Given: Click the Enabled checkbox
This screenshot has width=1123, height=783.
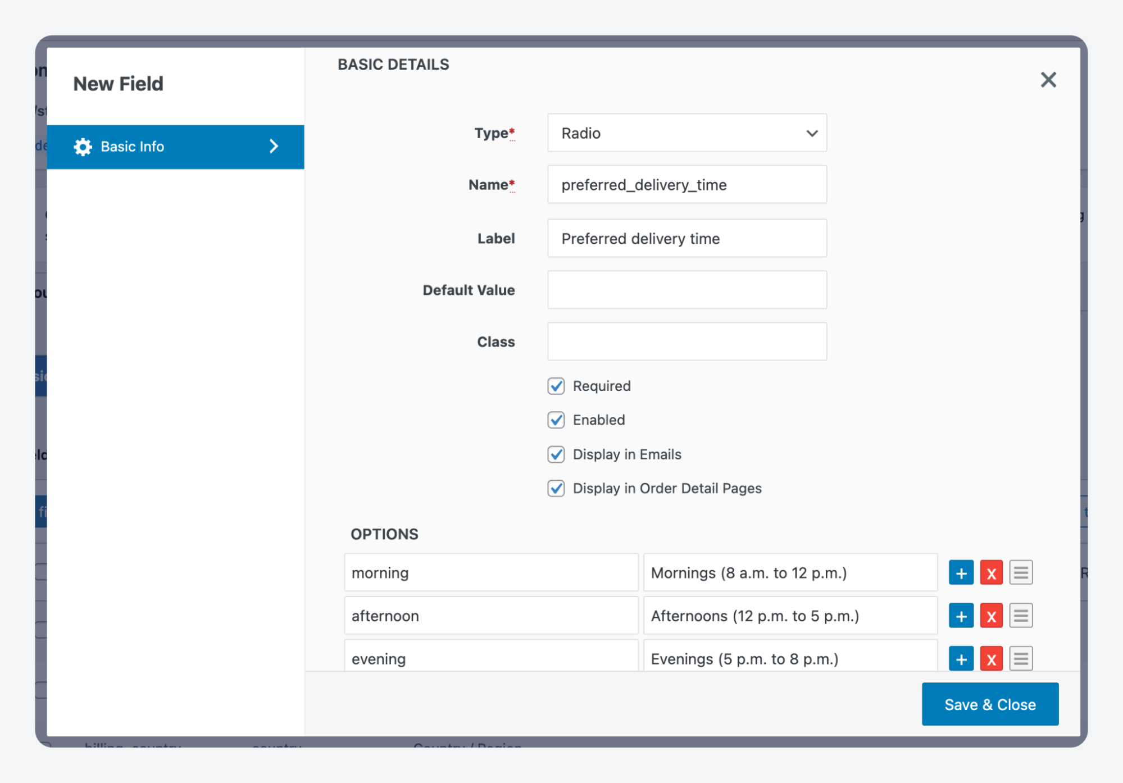Looking at the screenshot, I should (x=556, y=420).
